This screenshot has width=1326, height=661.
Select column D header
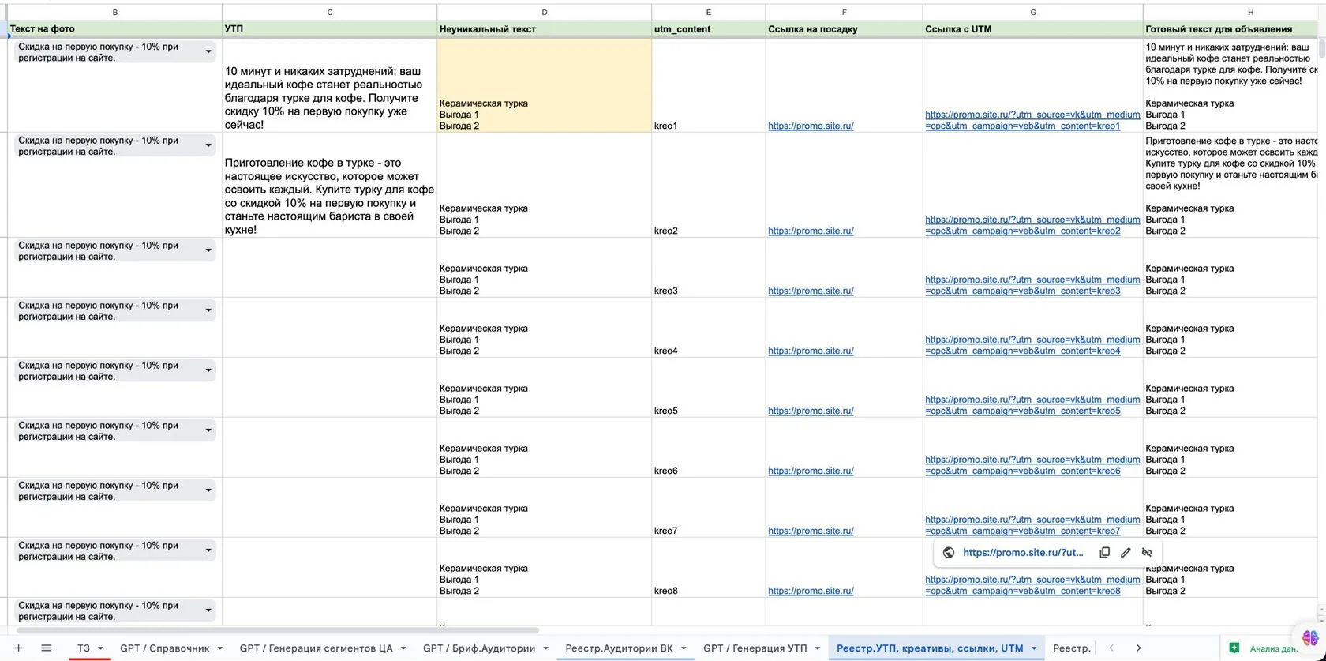(x=544, y=12)
